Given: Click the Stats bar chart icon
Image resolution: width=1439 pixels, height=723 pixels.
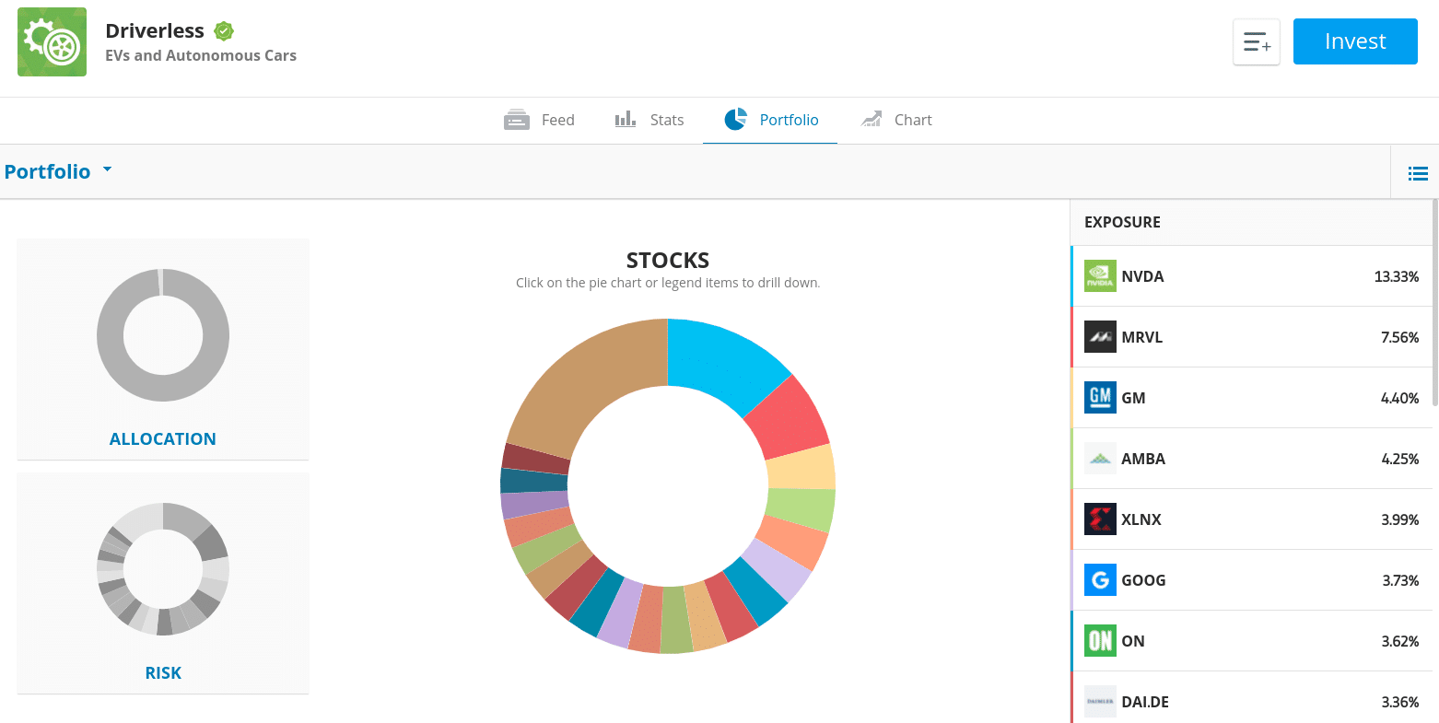Looking at the screenshot, I should click(x=626, y=119).
